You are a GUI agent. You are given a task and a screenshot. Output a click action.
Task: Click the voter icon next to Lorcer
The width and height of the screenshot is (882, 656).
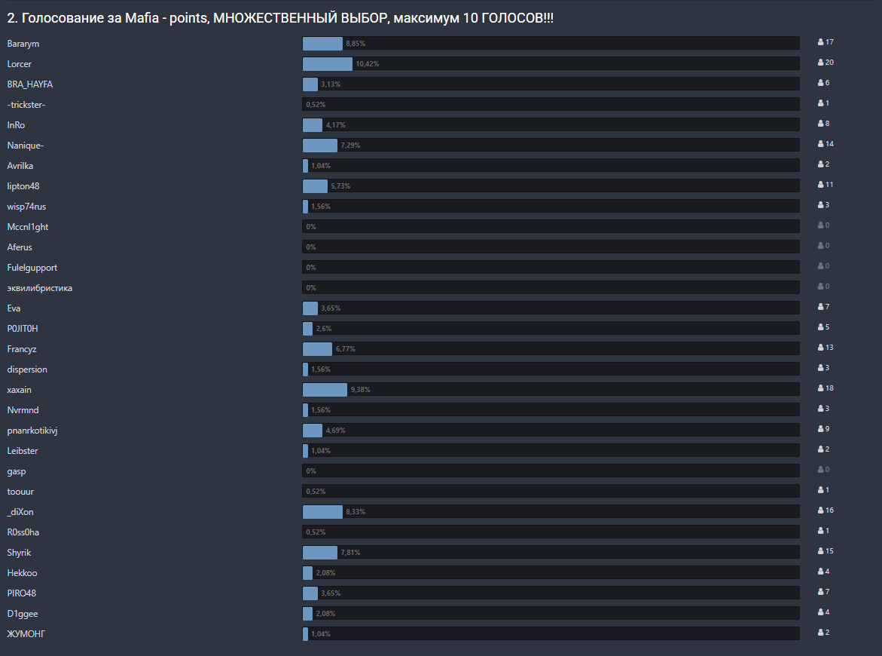(x=820, y=63)
